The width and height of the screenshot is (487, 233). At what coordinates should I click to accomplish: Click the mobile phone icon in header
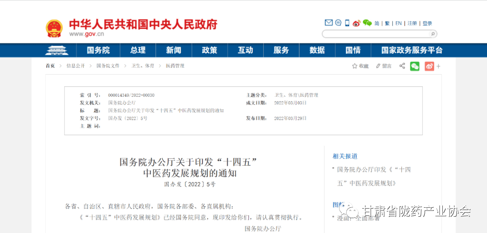click(x=347, y=23)
